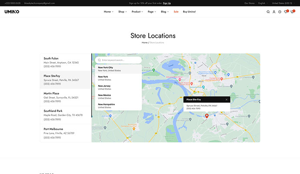The image size is (300, 174).
Task: Expand the Product menu
Action: pos(137,12)
